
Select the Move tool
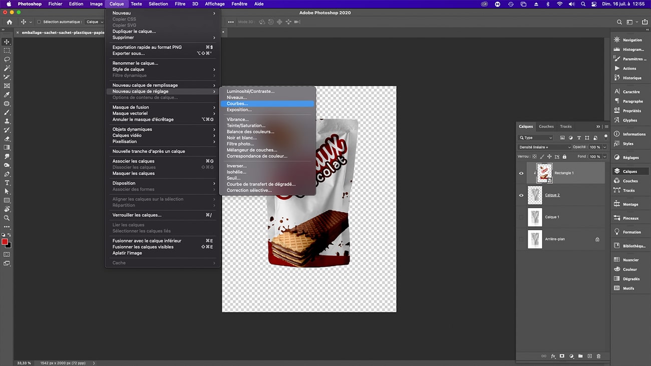point(7,42)
